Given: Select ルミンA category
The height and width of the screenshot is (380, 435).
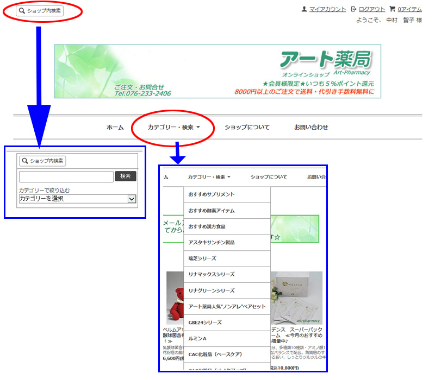Looking at the screenshot, I should (227, 339).
